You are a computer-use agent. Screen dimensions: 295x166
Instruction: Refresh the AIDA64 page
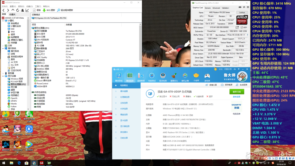tap(18, 10)
